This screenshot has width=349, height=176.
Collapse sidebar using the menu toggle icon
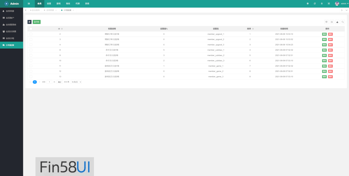[29, 3]
